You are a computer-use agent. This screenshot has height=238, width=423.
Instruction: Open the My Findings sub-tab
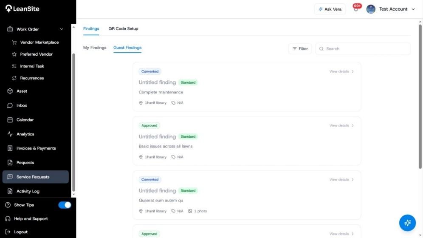(95, 48)
